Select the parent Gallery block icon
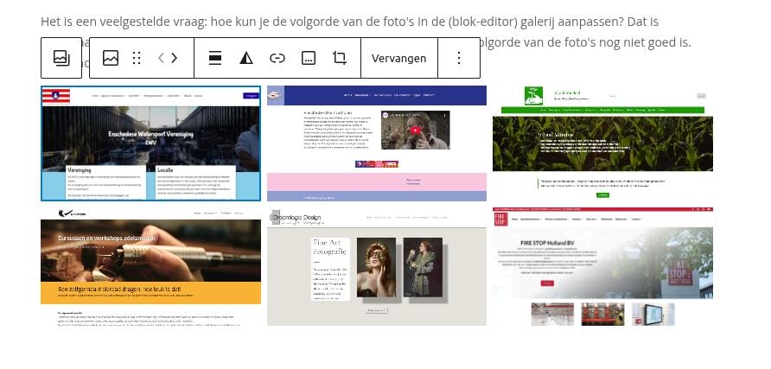The image size is (771, 369). point(61,58)
